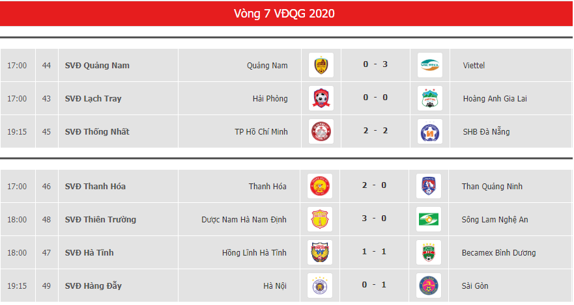Click the TP Hồ Chí Minh crest

pyautogui.click(x=321, y=131)
